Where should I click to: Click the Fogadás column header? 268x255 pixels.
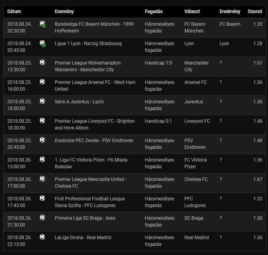point(154,11)
